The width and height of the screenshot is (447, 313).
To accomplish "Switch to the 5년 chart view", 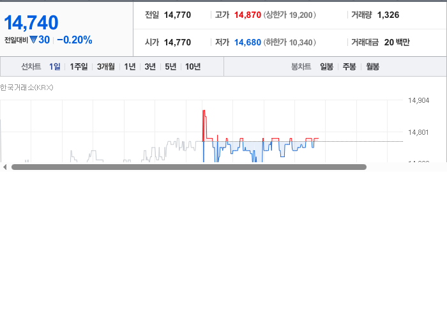I will (x=170, y=66).
